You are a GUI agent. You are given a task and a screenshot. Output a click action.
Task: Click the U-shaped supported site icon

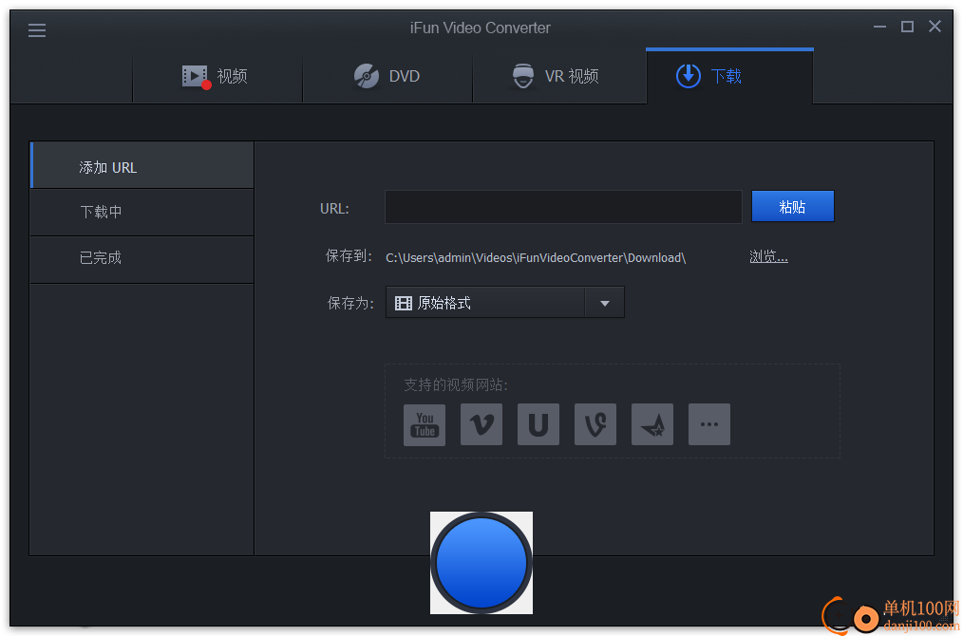[538, 424]
